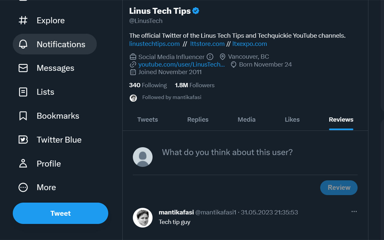Click the More options circle icon
The image size is (384, 240).
pos(23,187)
